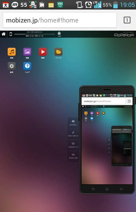
Task: Tap the green shield T icon in the top status bar
Action: pyautogui.click(x=60, y=5)
